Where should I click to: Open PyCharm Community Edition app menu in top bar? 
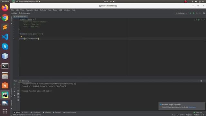coord(26,1)
